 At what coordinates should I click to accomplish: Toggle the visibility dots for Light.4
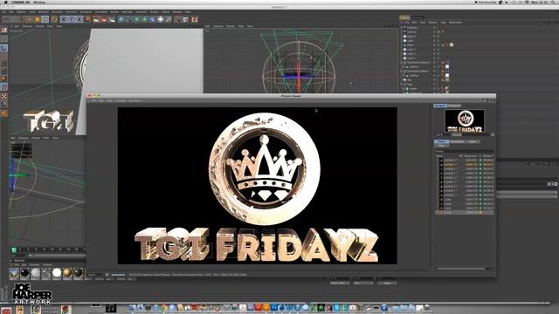434,37
